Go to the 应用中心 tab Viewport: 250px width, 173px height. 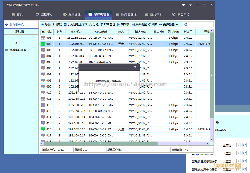coord(154,15)
